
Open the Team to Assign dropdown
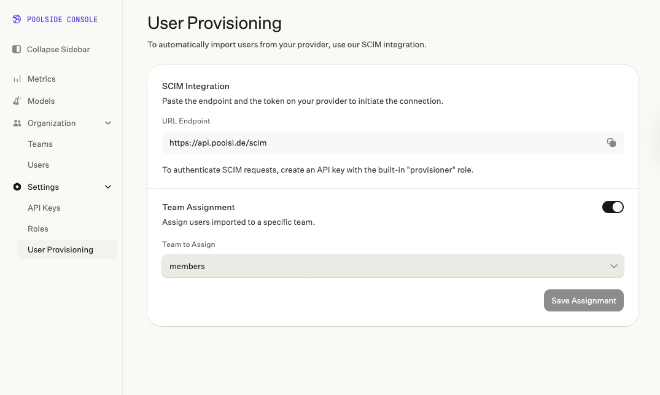tap(393, 266)
